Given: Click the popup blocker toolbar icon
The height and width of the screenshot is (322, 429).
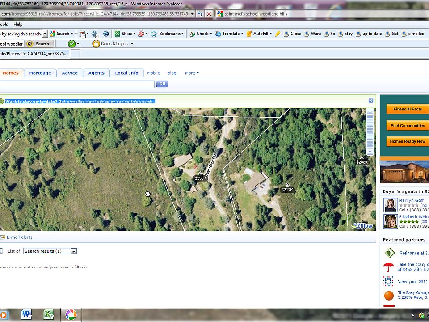Looking at the screenshot, I should pyautogui.click(x=142, y=34).
